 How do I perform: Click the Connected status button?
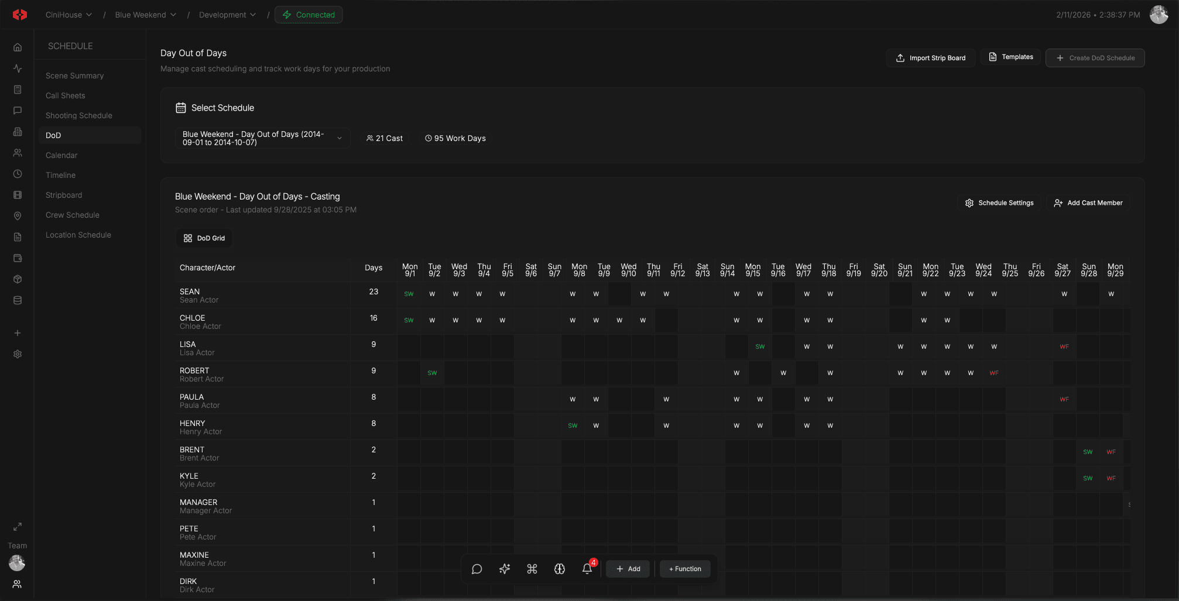[309, 15]
